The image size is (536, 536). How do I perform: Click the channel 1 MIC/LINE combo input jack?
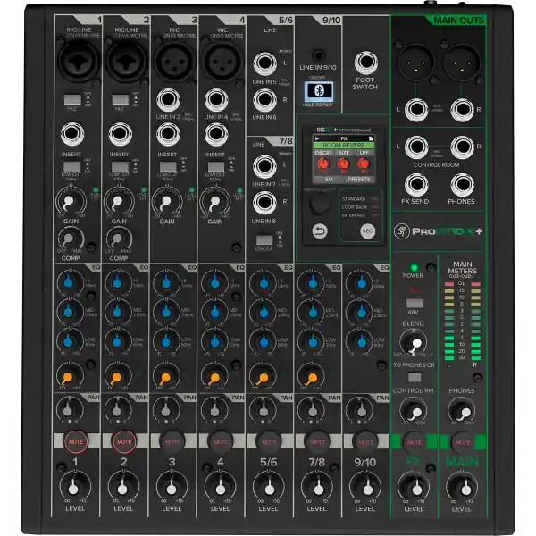[79, 62]
